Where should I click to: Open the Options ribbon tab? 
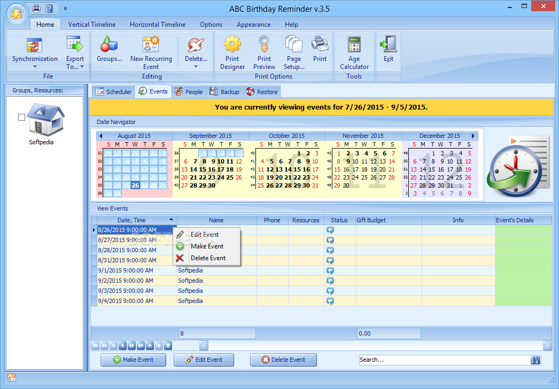(x=211, y=25)
